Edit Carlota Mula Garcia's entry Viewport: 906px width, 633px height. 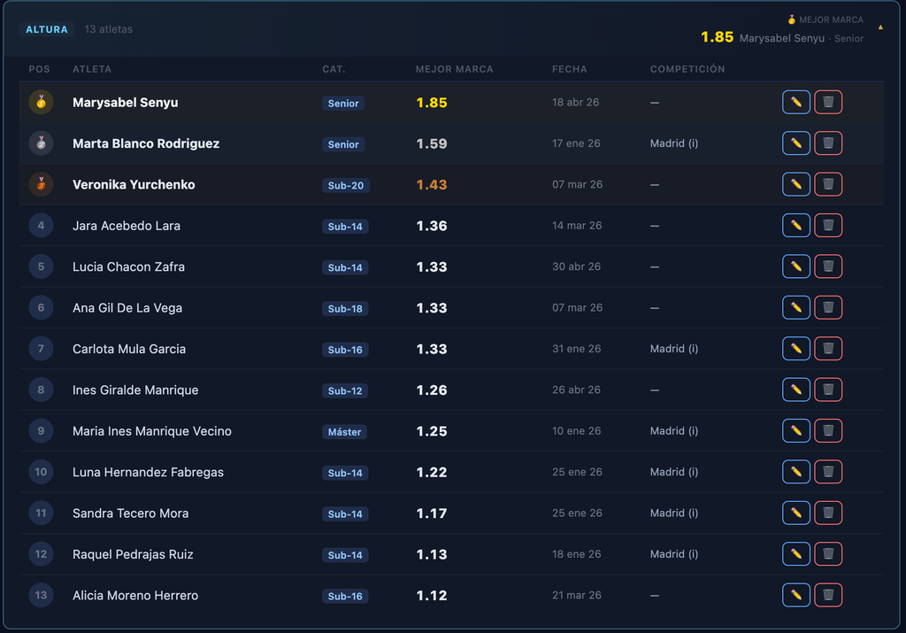pos(795,349)
